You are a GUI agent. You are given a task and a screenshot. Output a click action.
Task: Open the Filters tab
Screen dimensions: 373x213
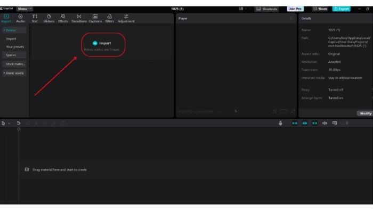coord(109,18)
